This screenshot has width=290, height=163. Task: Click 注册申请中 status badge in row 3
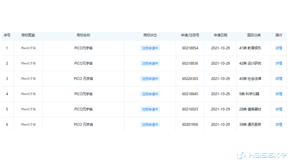tap(150, 79)
